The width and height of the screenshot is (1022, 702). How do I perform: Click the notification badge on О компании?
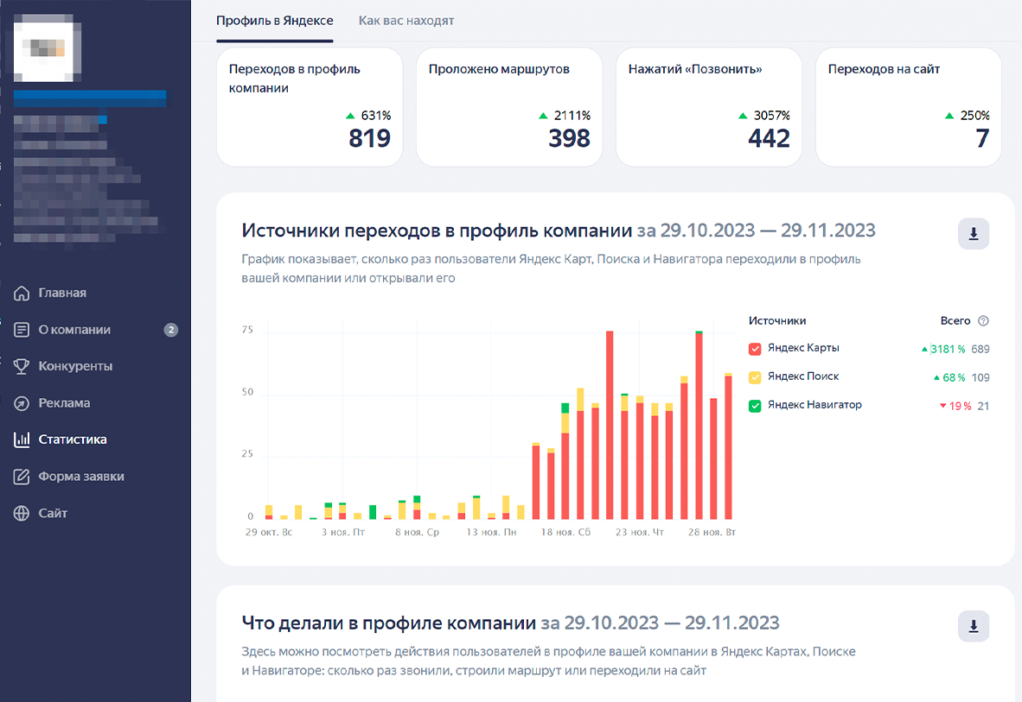(x=171, y=330)
